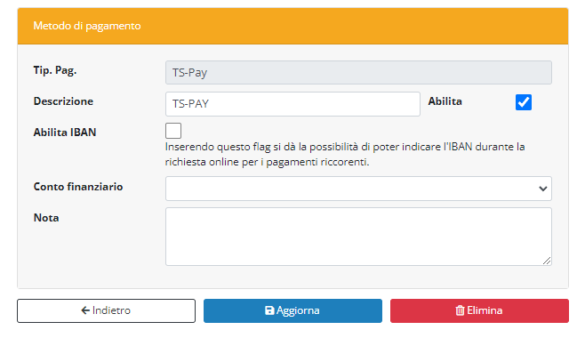Click the disabled Tip. Pag. field
577x346 pixels.
pyautogui.click(x=358, y=73)
